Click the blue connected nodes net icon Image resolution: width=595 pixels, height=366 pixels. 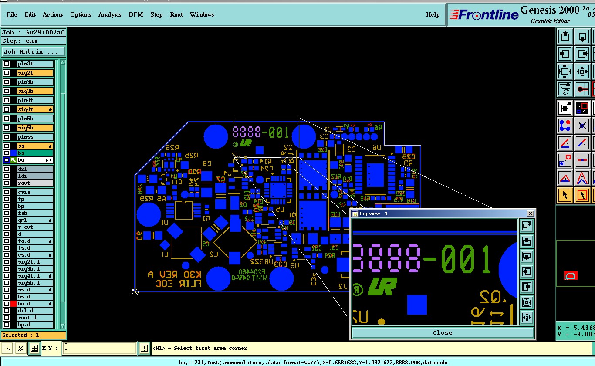tap(565, 125)
